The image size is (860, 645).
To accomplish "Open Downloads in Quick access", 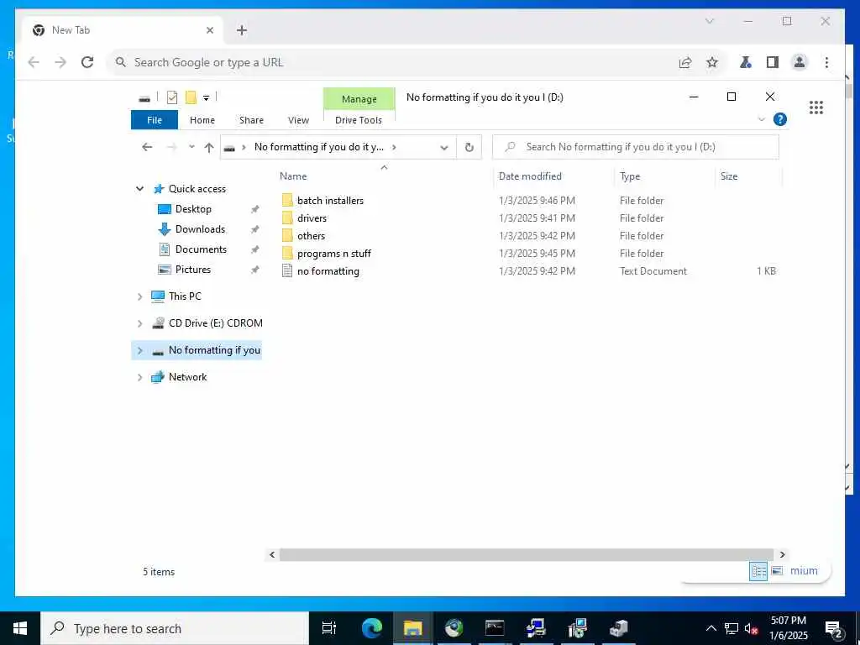I will (200, 229).
